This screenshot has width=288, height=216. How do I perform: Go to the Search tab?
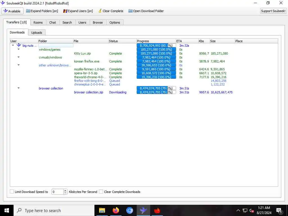click(67, 22)
